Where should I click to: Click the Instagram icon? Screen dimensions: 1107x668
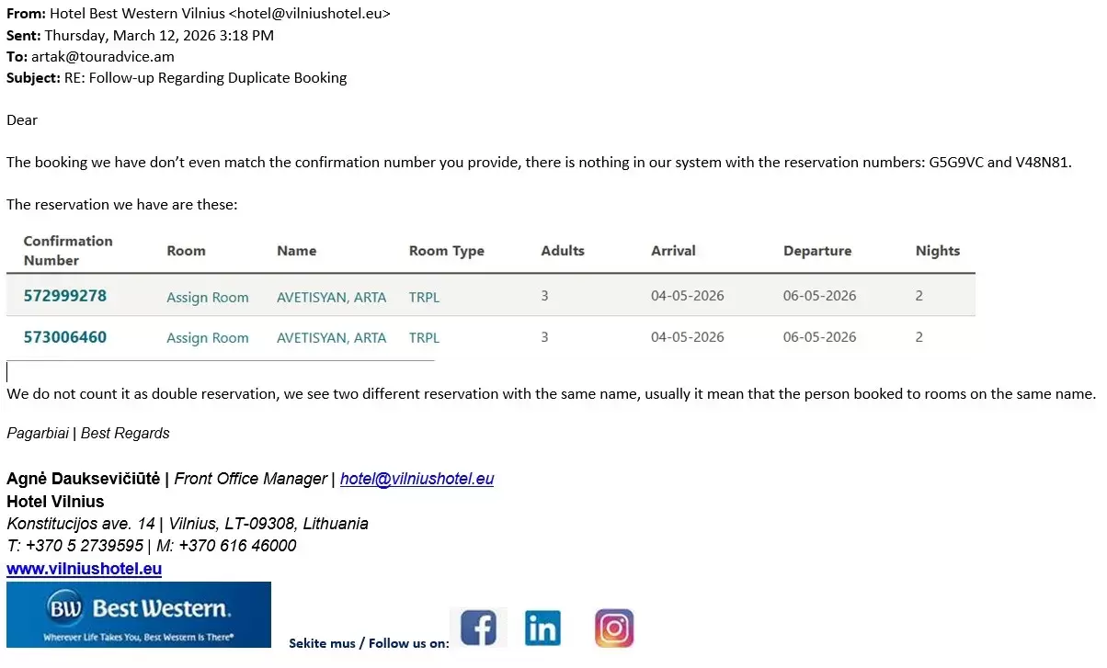[x=614, y=628]
